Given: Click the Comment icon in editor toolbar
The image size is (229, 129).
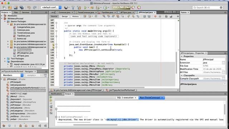Looking at the screenshot, I should [166, 16].
